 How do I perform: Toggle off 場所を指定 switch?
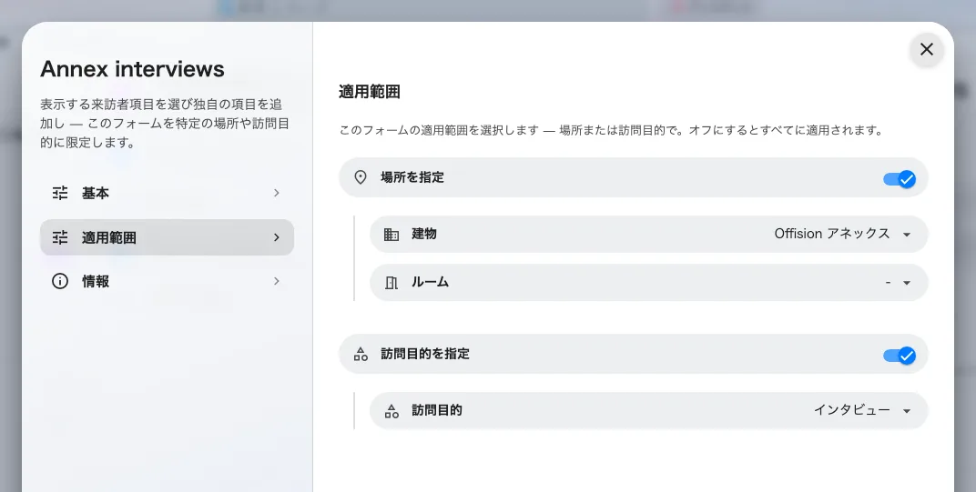coord(899,179)
